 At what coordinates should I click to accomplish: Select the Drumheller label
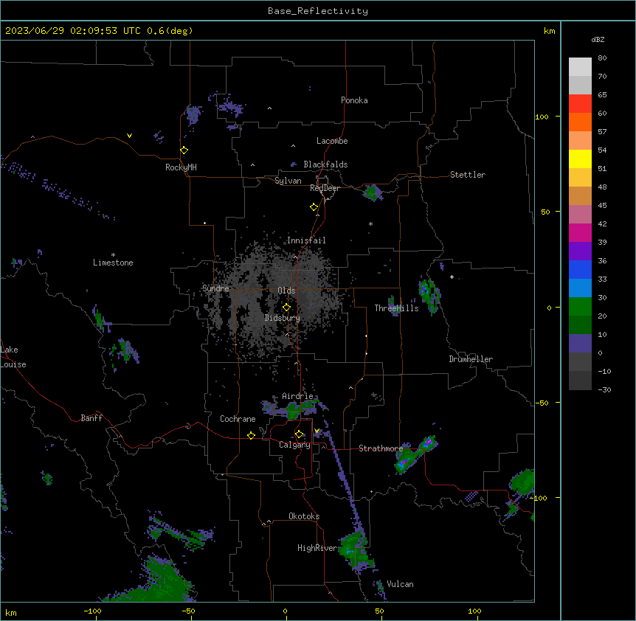pyautogui.click(x=471, y=359)
